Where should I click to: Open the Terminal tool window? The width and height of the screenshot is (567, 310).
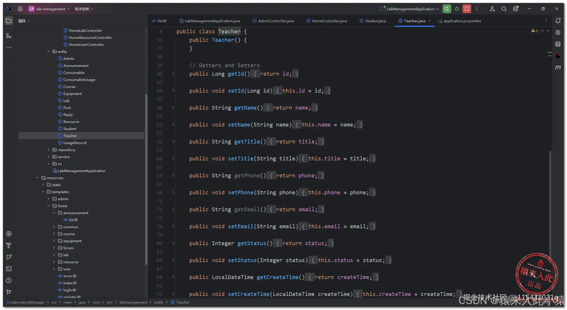pos(9,269)
